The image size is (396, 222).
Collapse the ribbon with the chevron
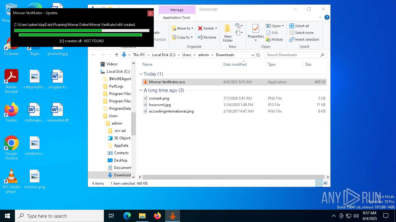(x=320, y=17)
